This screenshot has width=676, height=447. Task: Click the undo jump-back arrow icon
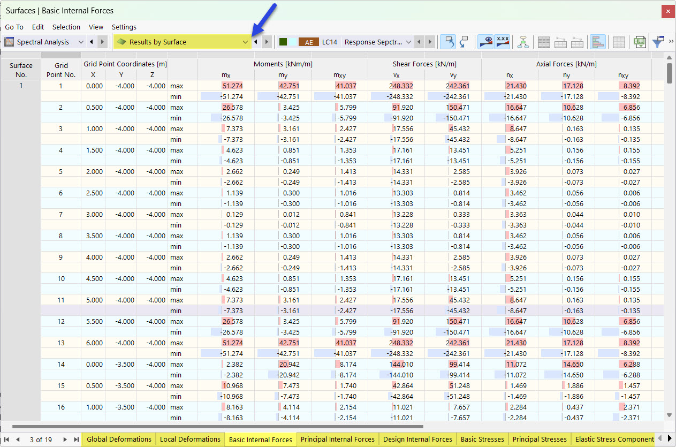point(448,42)
